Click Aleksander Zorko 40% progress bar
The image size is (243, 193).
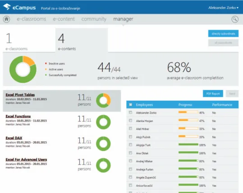[188, 112]
